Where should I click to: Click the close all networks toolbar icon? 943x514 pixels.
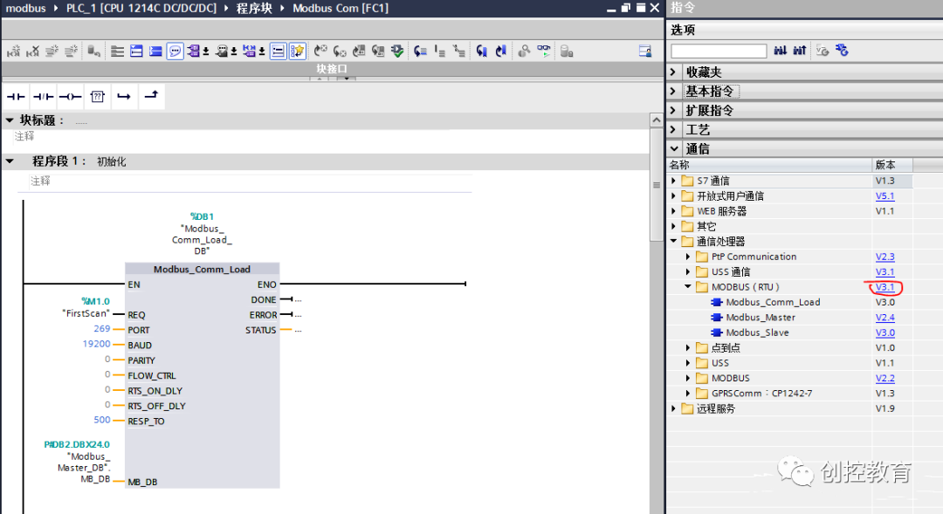(155, 51)
